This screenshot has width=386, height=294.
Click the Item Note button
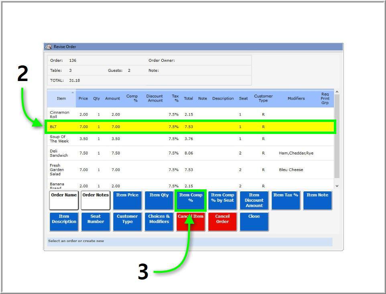point(317,200)
